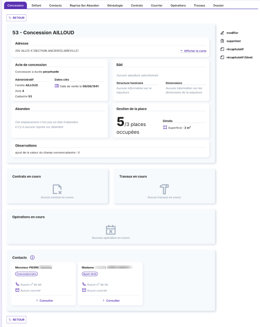Open the Travaux tab
The image size is (260, 327).
point(200,5)
